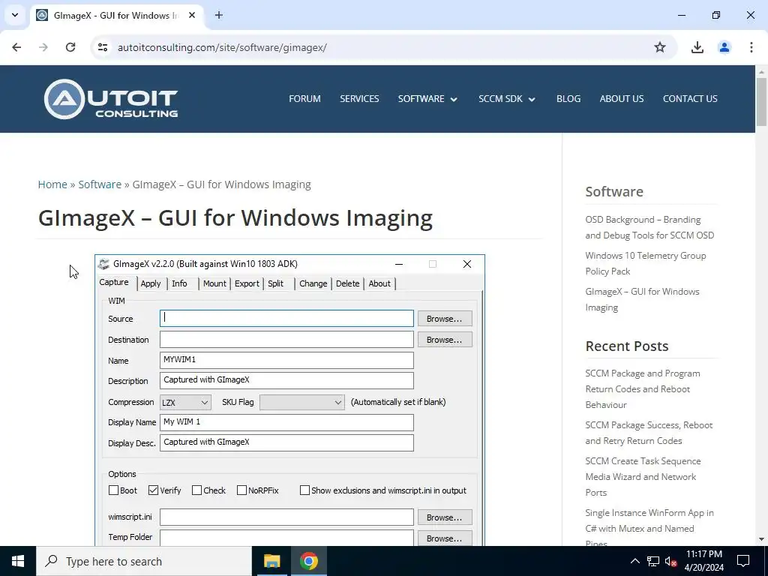Image resolution: width=768 pixels, height=576 pixels.
Task: Open FORUM in site navigation
Action: point(304,98)
